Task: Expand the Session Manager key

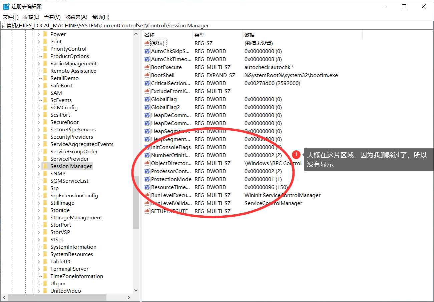Action: (39, 166)
